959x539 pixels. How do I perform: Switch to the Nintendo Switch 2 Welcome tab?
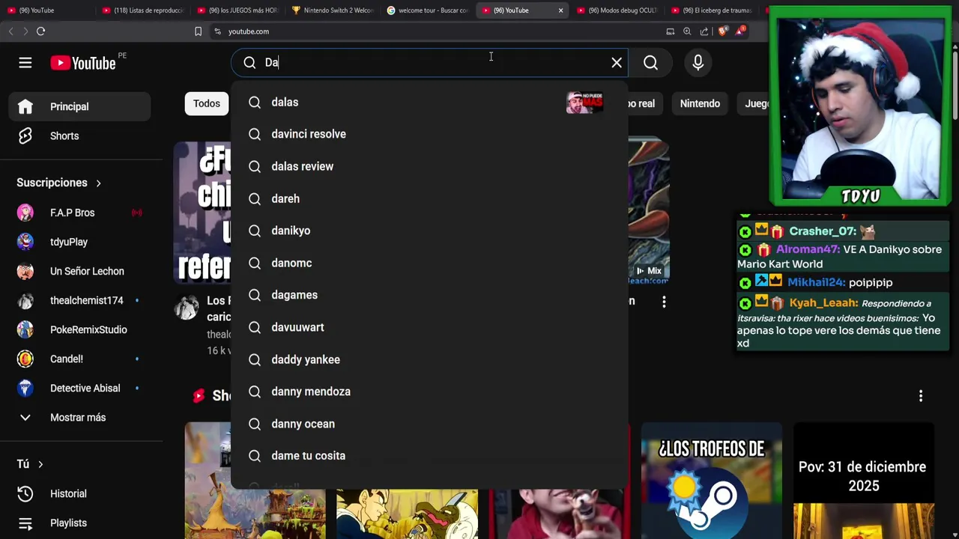pyautogui.click(x=332, y=10)
